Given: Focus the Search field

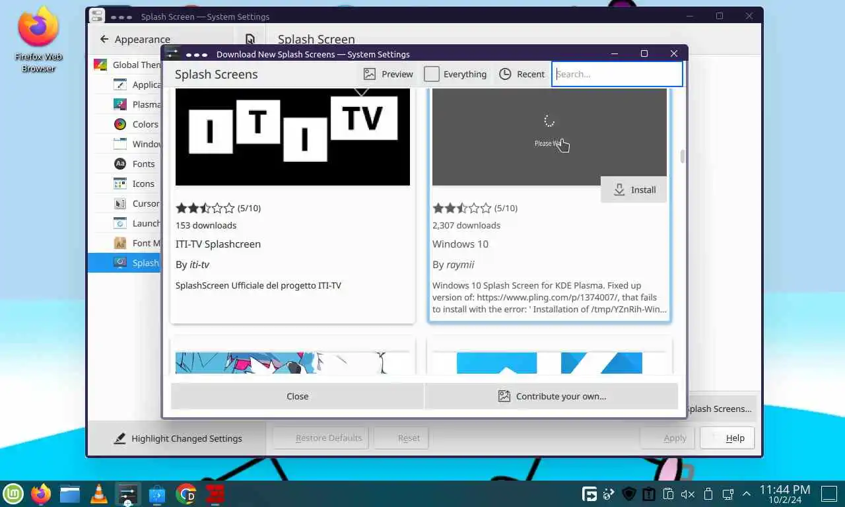Looking at the screenshot, I should pos(617,74).
